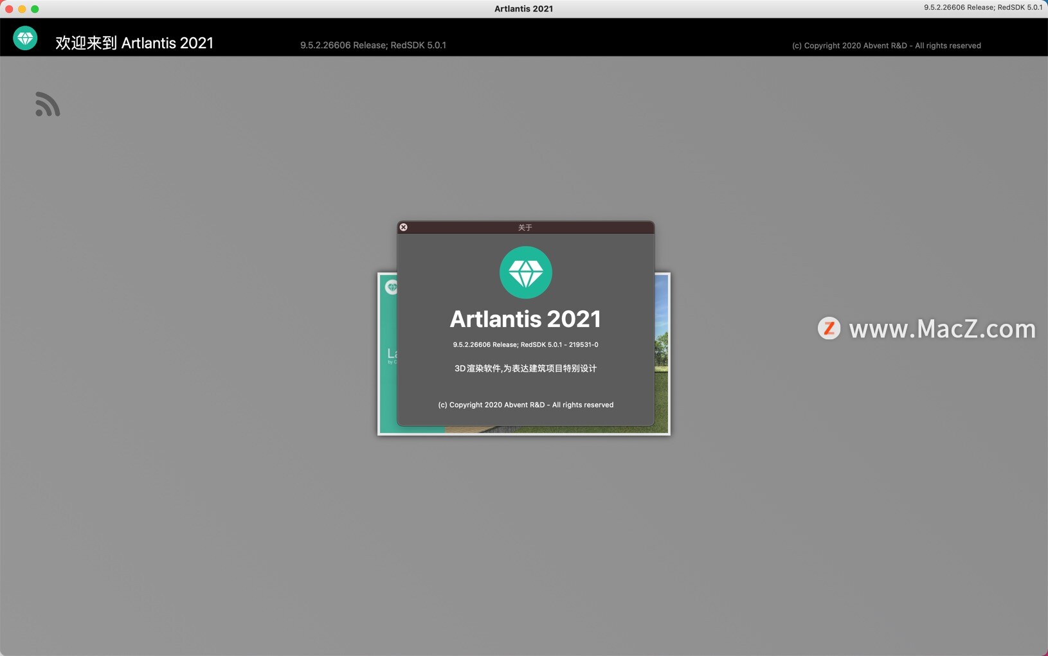Click the '关于' dialog title
The width and height of the screenshot is (1048, 656).
point(525,227)
